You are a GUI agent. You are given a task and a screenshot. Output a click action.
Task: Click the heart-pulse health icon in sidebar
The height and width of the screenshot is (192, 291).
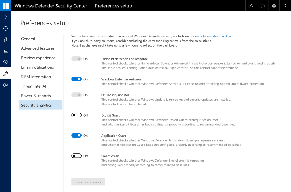pyautogui.click(x=6, y=62)
